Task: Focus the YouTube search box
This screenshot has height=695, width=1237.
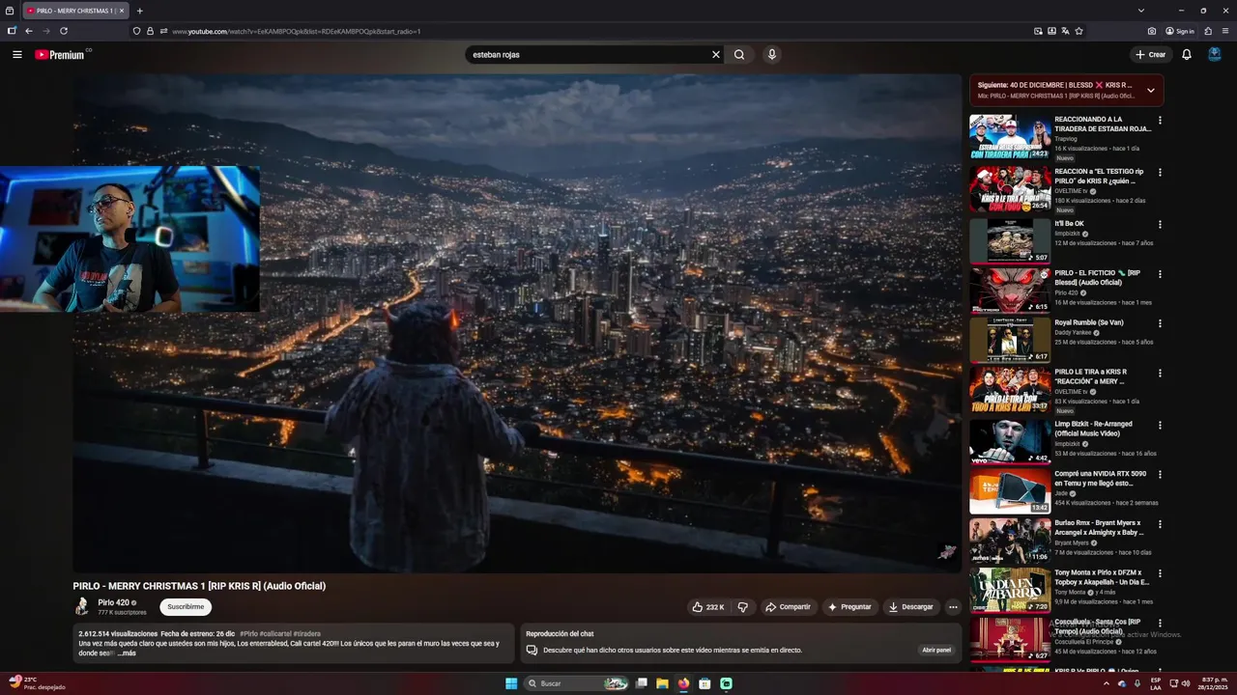Action: coord(590,55)
